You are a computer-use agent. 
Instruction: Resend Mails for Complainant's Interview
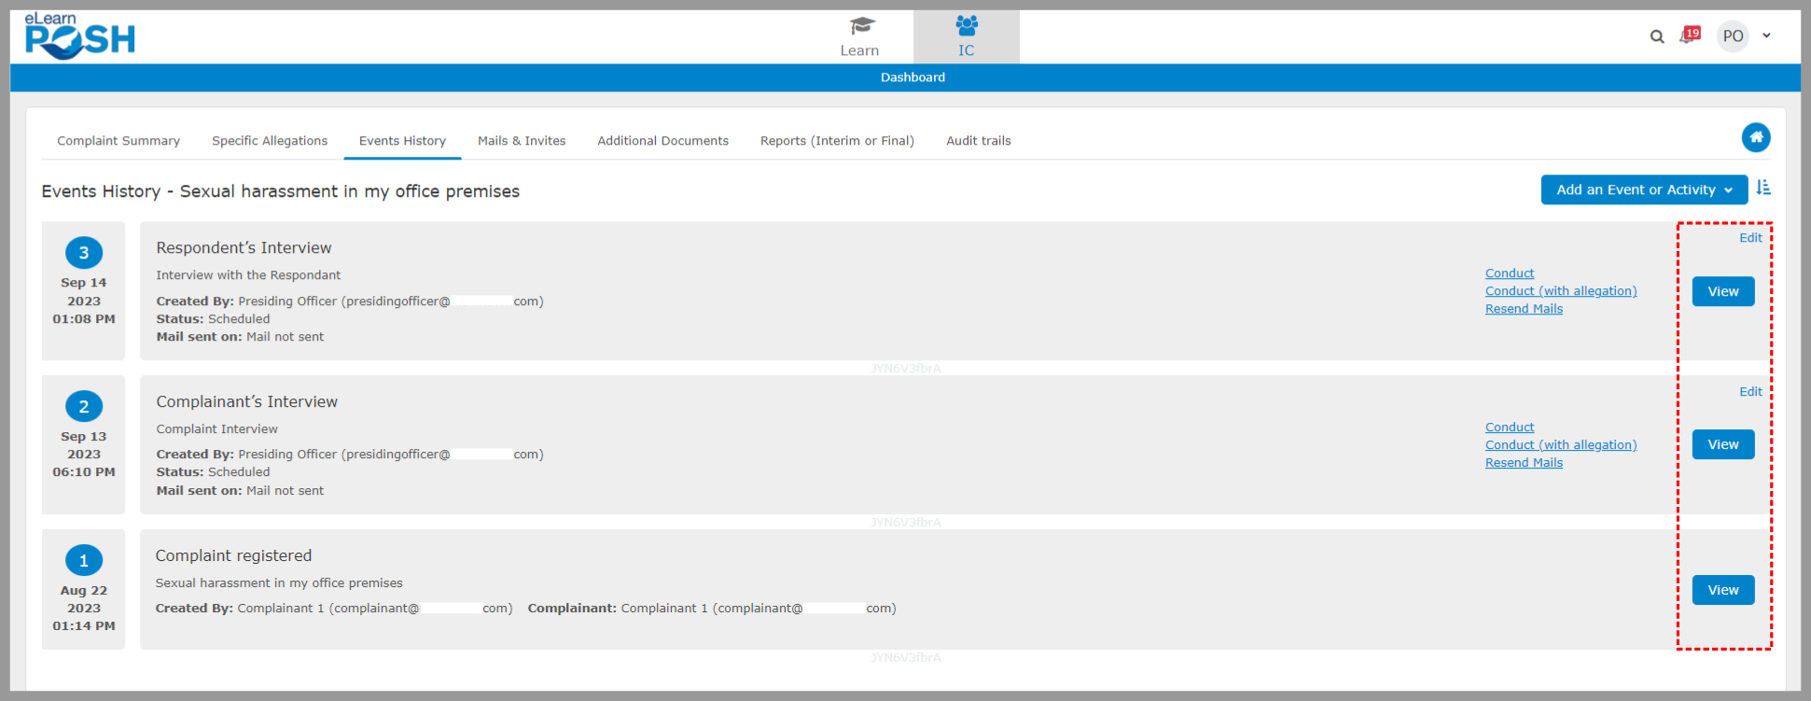coord(1524,463)
